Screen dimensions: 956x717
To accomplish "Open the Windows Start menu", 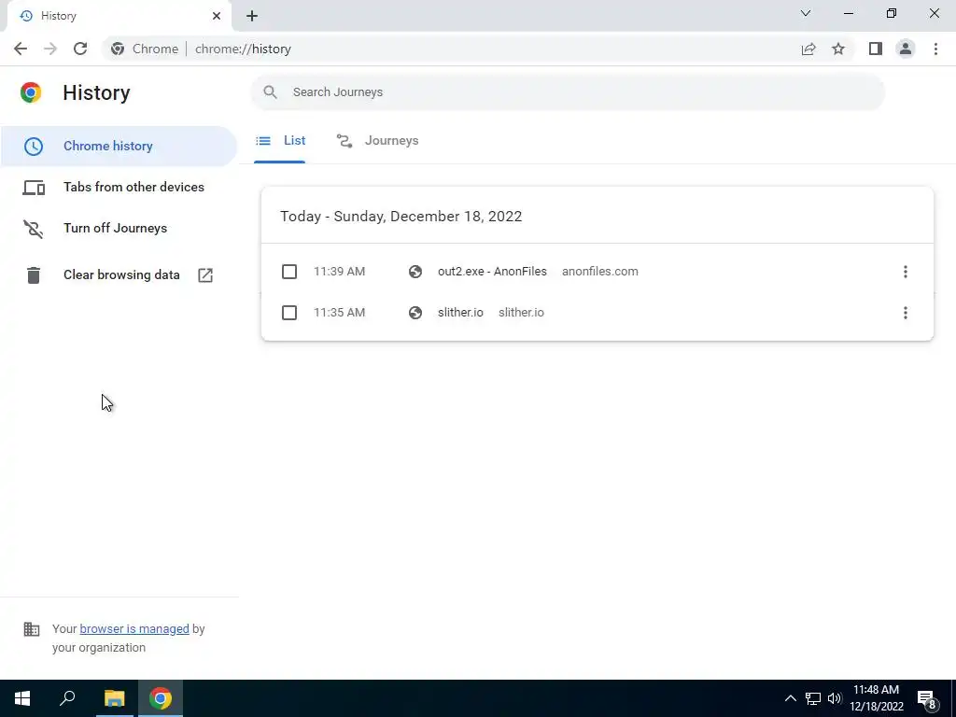I will pyautogui.click(x=22, y=698).
